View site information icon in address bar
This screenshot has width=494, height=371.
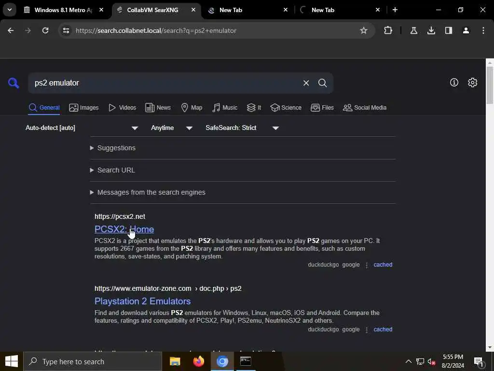pos(66,30)
